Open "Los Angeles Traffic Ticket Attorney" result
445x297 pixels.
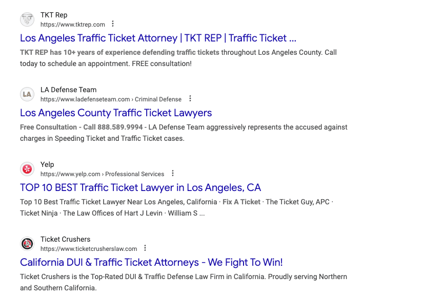click(158, 38)
